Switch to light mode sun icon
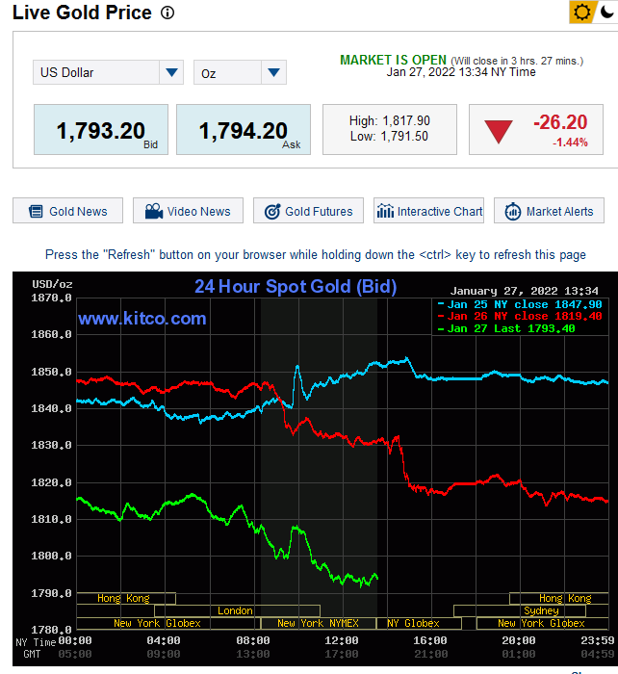618x674 pixels. 581,12
